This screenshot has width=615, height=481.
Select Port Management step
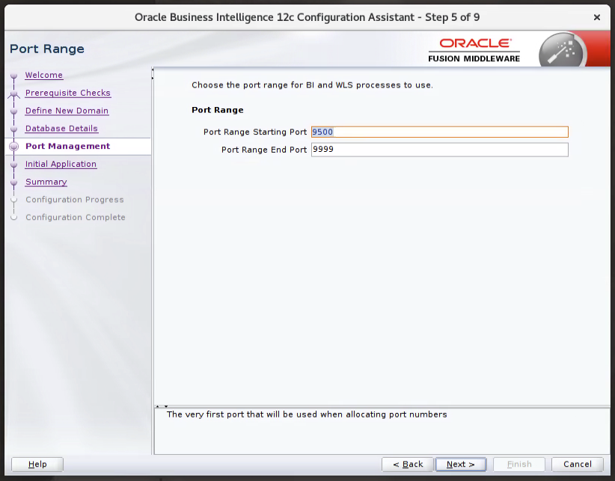(x=68, y=146)
